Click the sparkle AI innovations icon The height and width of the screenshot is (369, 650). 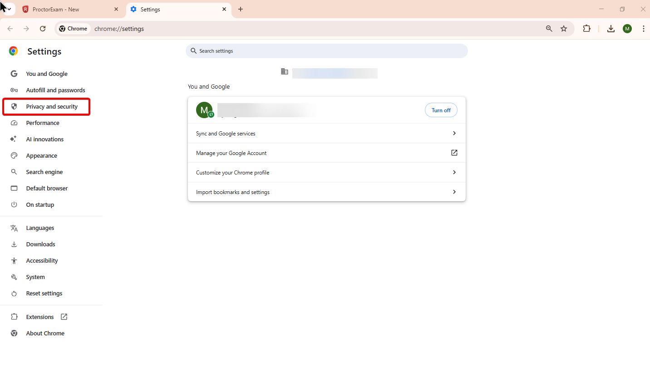(x=14, y=139)
